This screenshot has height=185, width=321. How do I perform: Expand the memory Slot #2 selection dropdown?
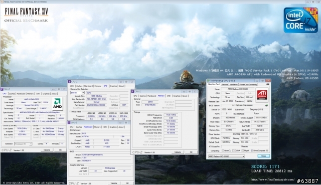(x=77, y=93)
